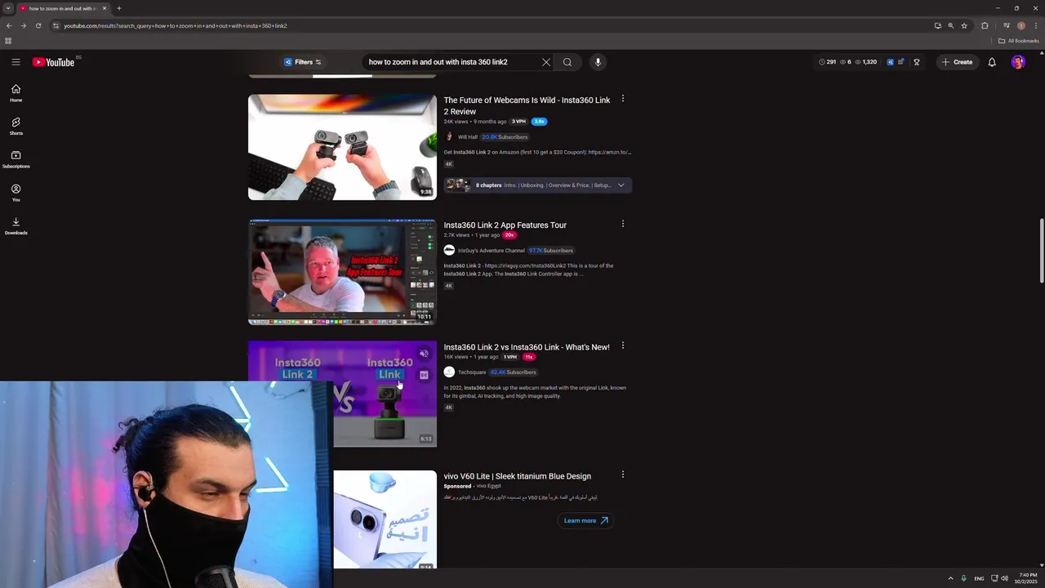Viewport: 1045px width, 588px height.
Task: Click the taskbar network icon
Action: pos(994,578)
